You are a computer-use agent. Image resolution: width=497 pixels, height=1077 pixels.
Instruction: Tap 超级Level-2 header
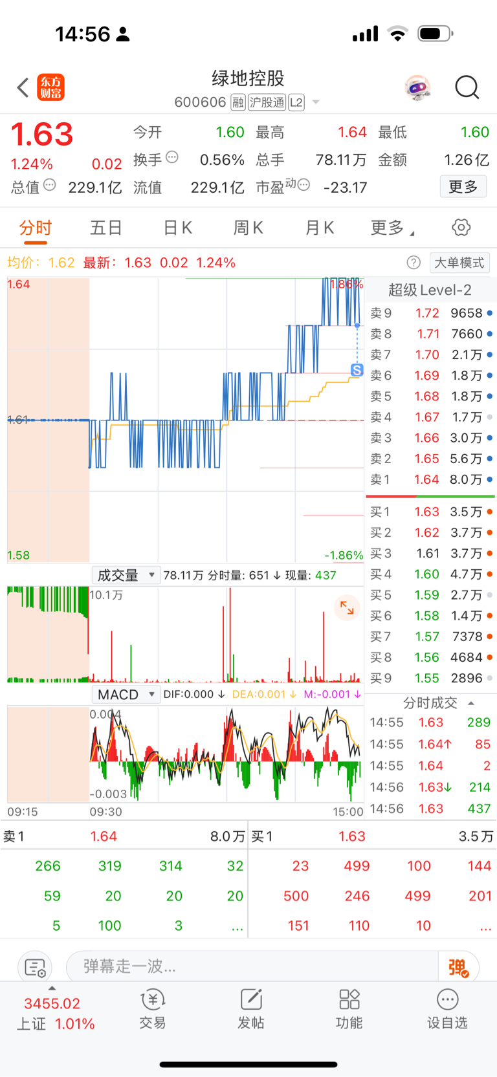point(430,290)
